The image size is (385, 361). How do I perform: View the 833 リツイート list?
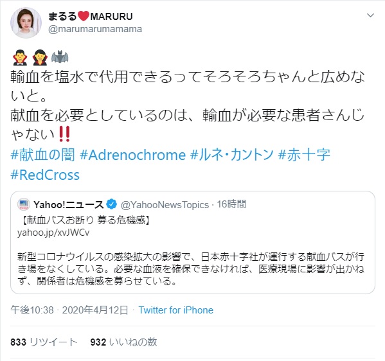coord(44,342)
